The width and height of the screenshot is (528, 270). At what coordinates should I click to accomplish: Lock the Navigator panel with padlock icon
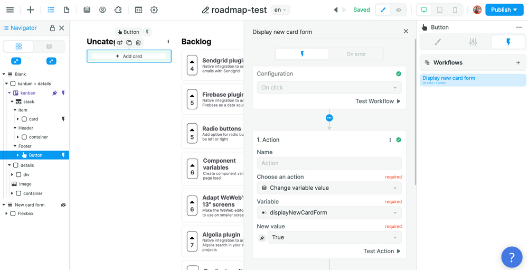pos(52,28)
